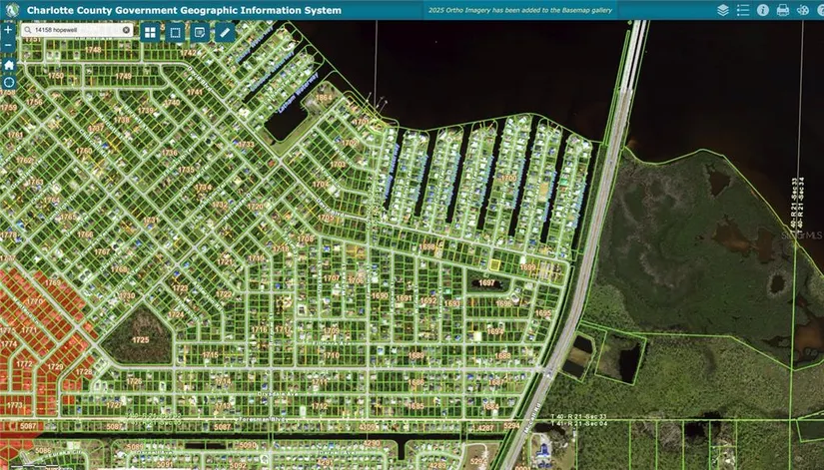824x470 pixels.
Task: Click the search box containing '14158 hopewell'
Action: tap(75, 30)
